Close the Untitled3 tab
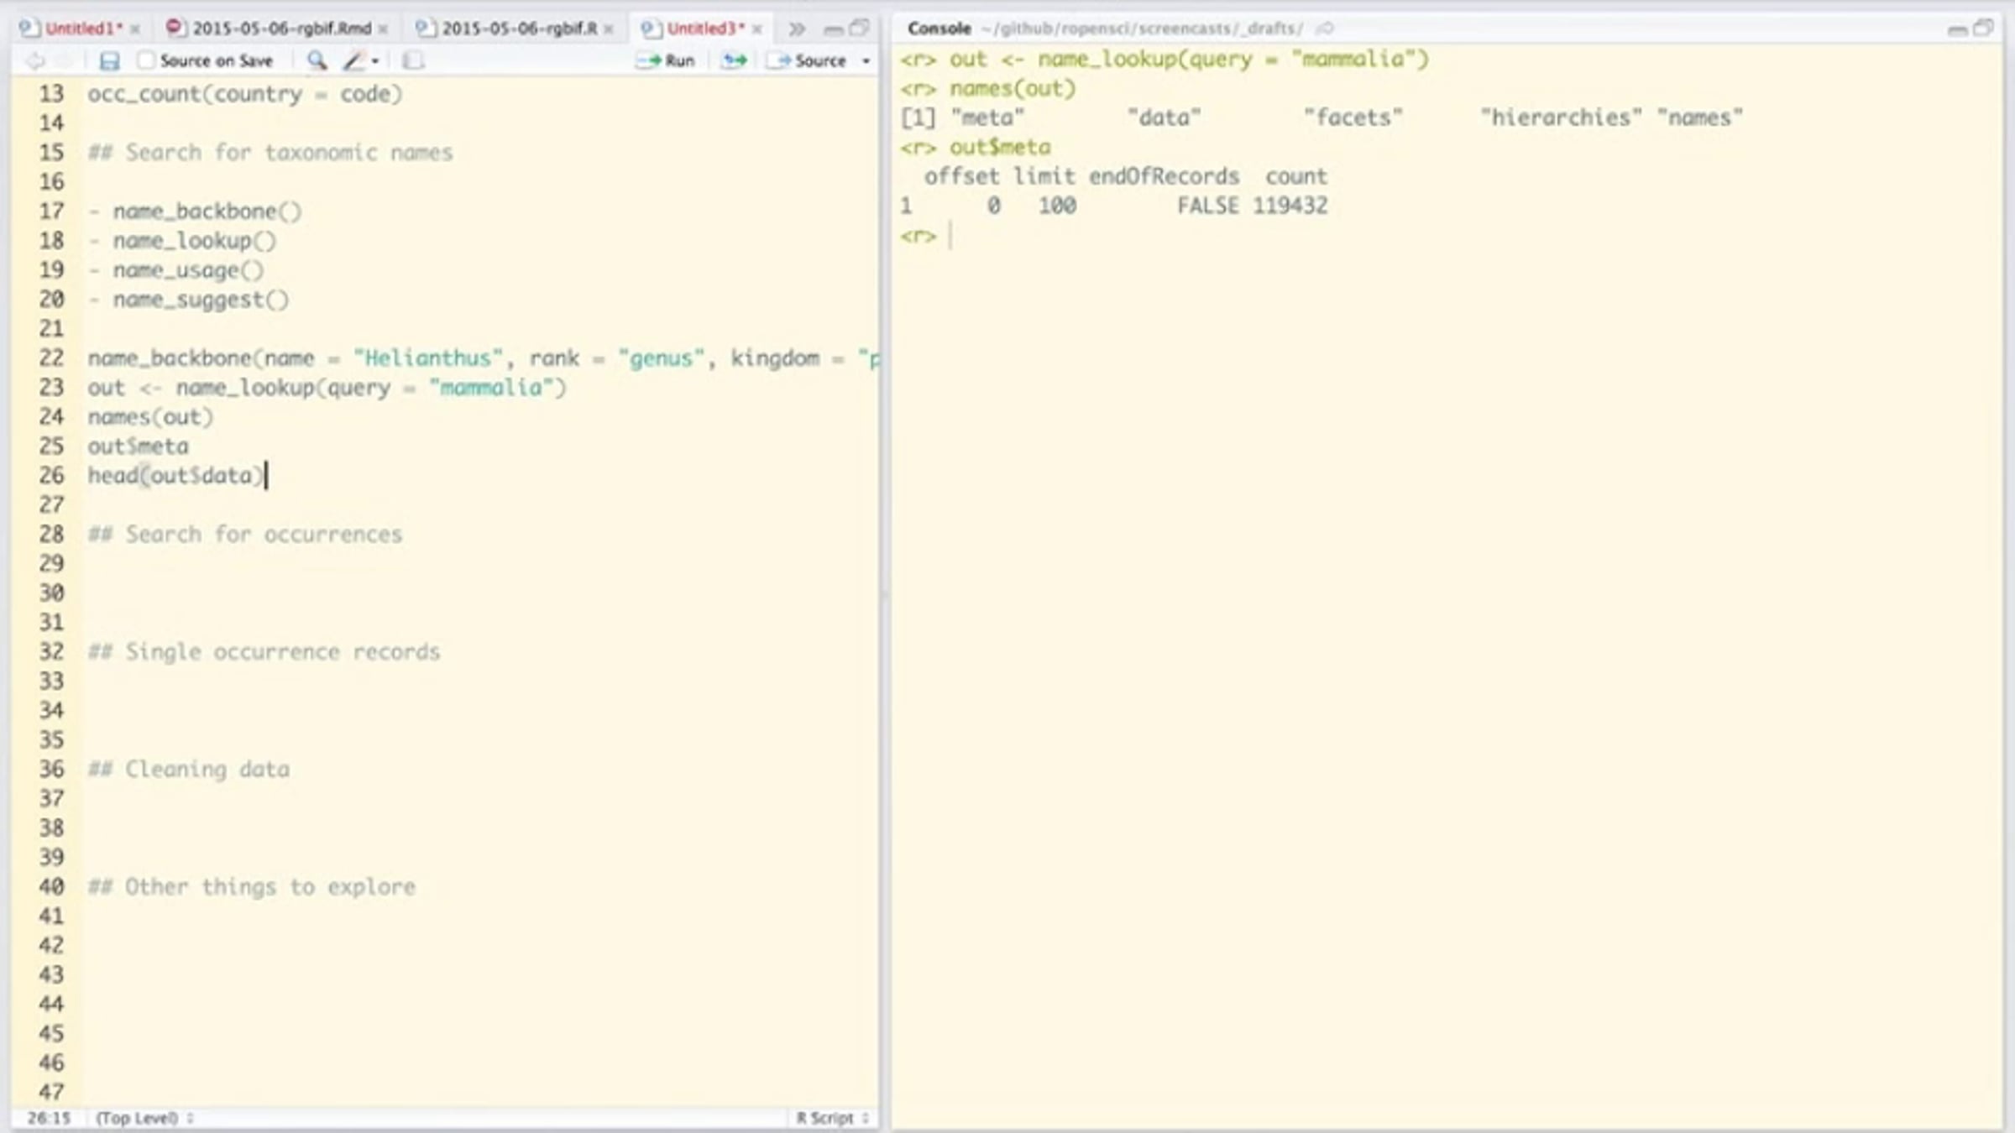The height and width of the screenshot is (1133, 2015). pos(757,29)
